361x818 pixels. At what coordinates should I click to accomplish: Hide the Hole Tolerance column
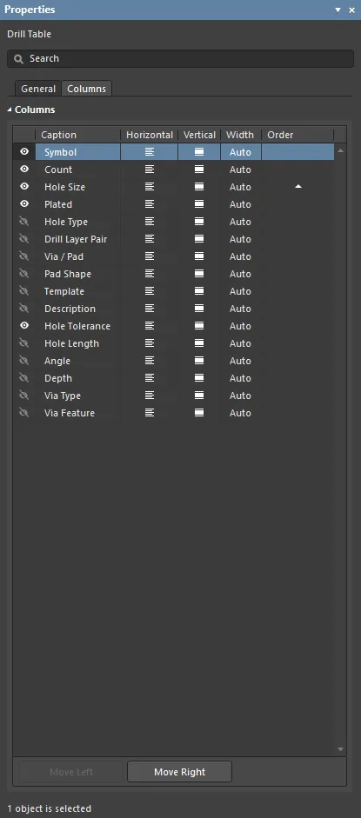pyautogui.click(x=24, y=325)
